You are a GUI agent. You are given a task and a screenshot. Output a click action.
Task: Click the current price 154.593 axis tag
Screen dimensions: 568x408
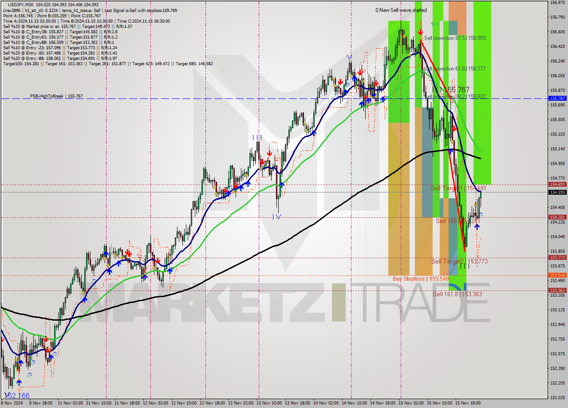(x=557, y=192)
